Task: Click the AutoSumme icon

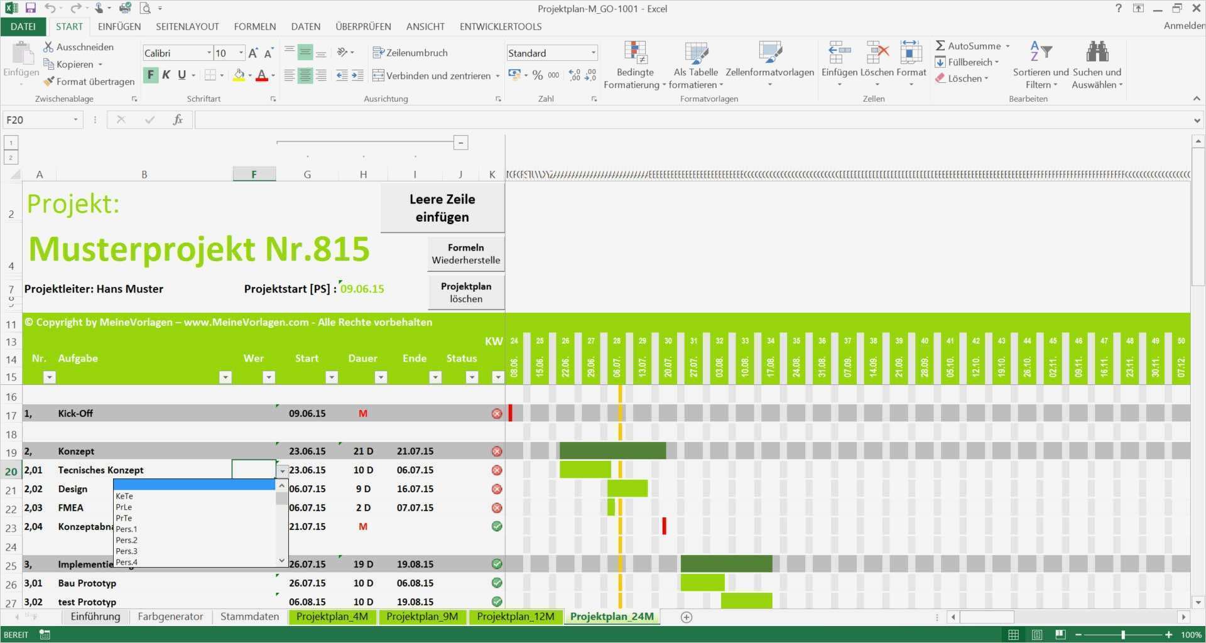Action: point(940,45)
